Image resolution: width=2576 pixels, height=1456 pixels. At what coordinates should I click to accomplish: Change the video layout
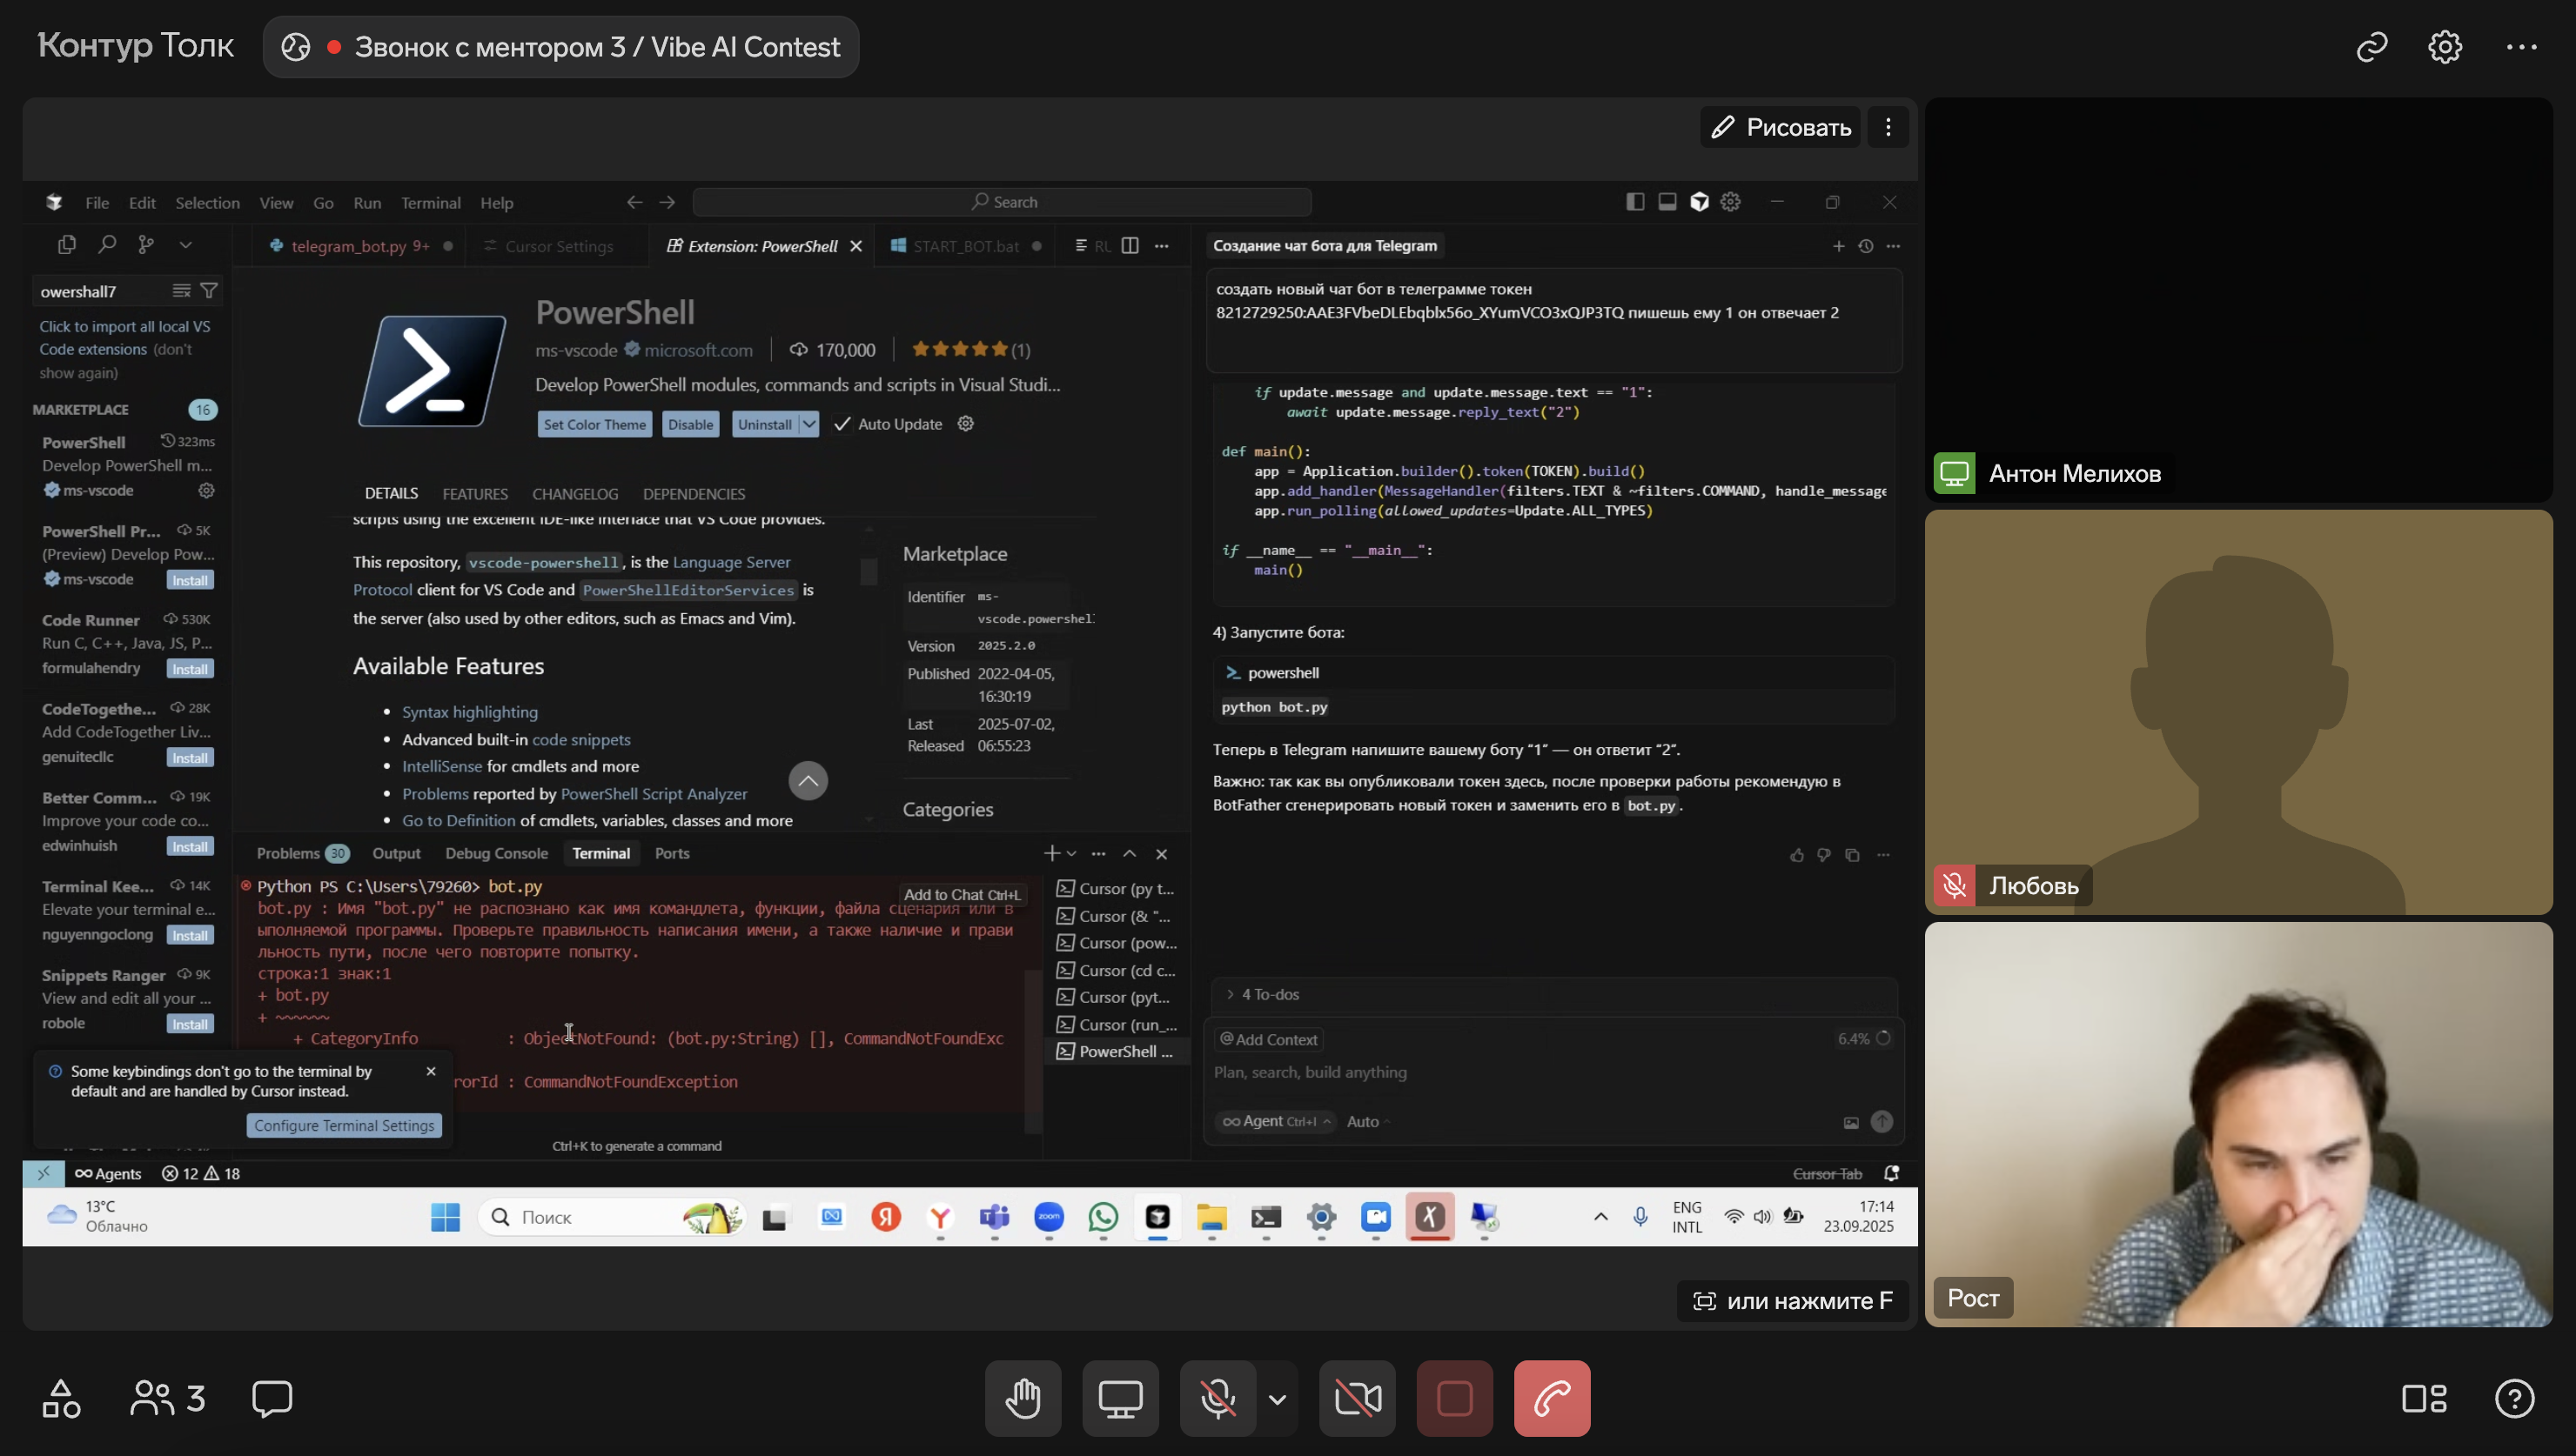(x=2423, y=1398)
